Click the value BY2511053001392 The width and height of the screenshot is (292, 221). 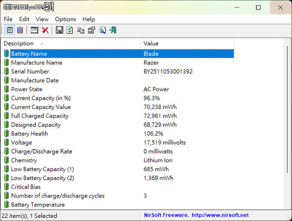[x=168, y=71]
